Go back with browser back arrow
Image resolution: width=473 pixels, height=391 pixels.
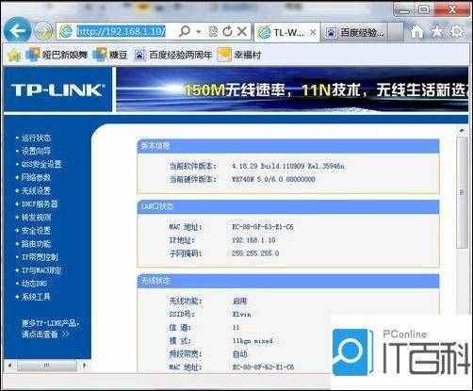18,30
